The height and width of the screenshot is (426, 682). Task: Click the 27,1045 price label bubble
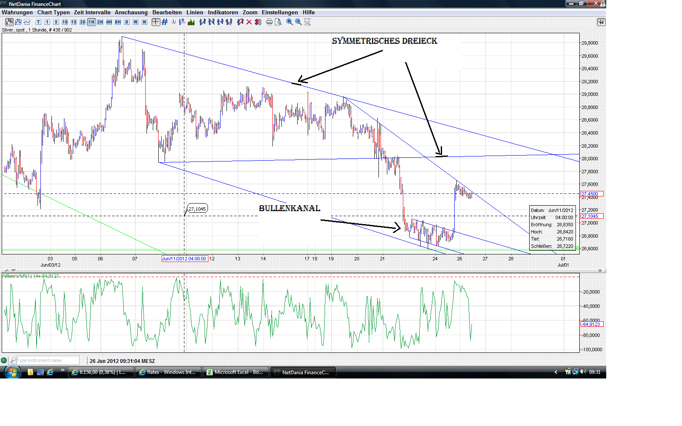[197, 209]
